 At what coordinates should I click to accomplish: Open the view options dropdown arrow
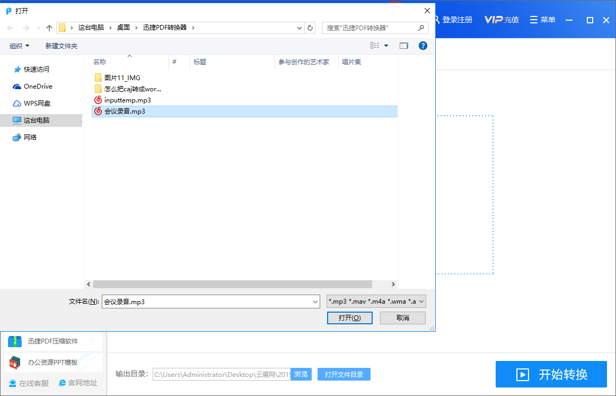coord(386,46)
